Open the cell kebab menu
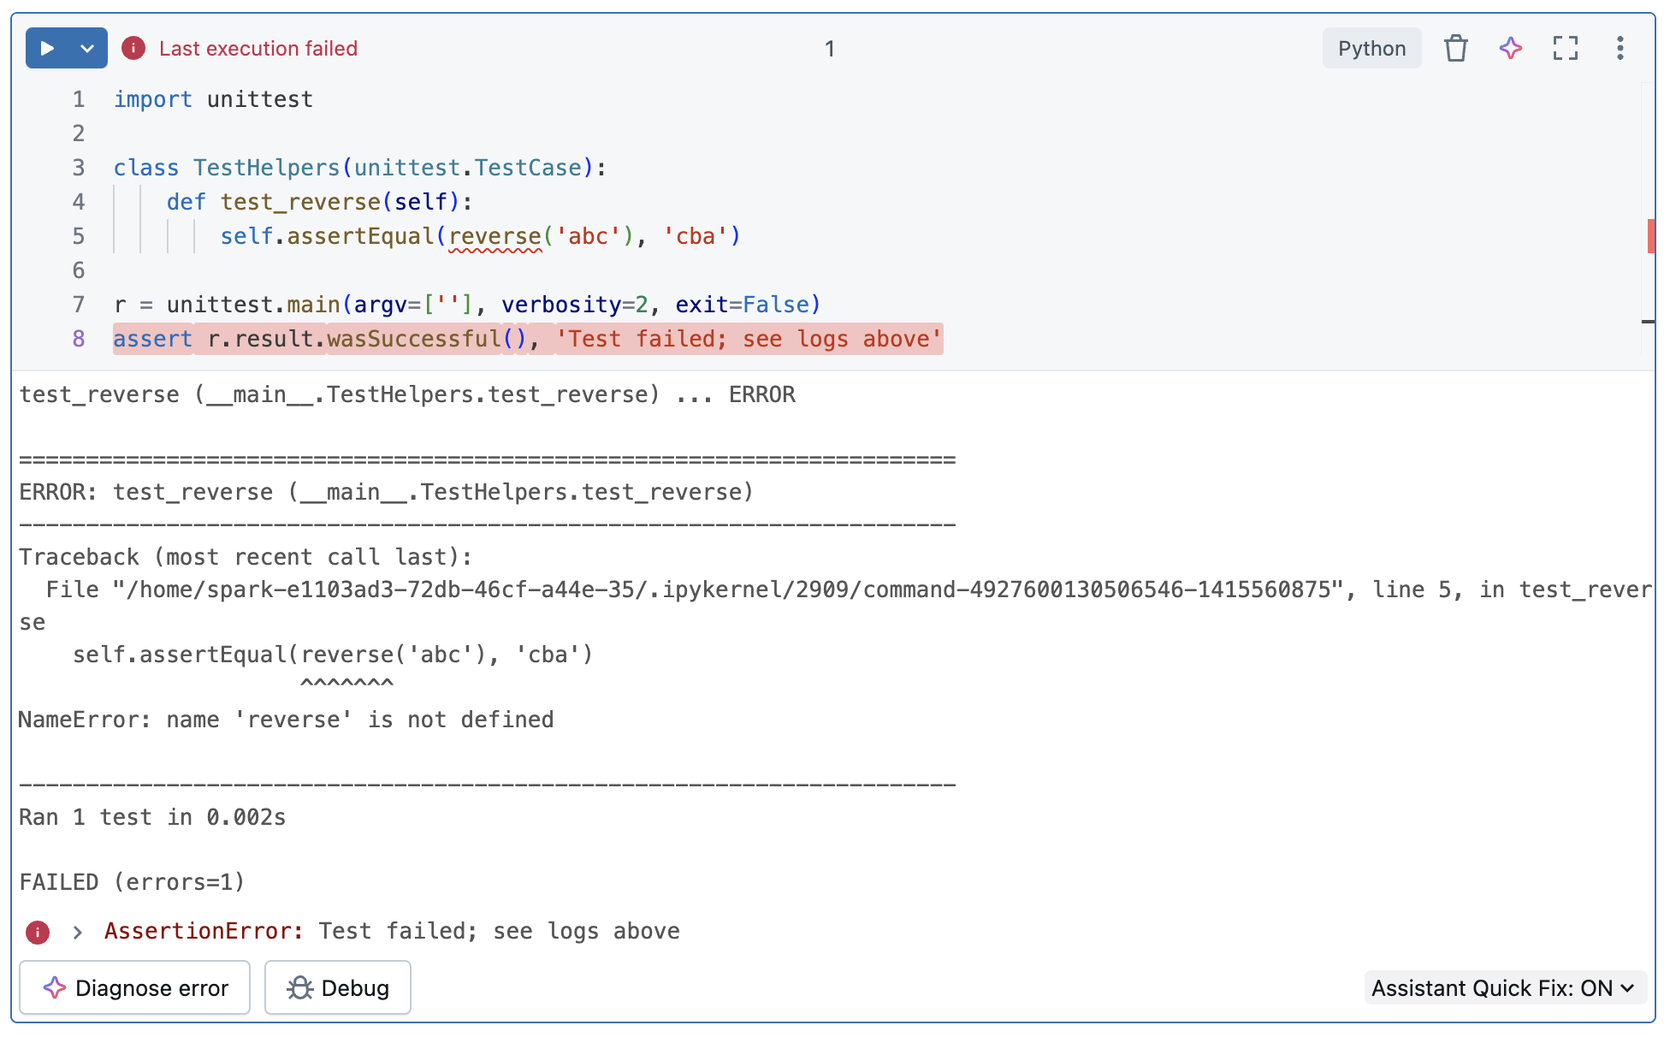Image resolution: width=1670 pixels, height=1037 pixels. [x=1620, y=49]
